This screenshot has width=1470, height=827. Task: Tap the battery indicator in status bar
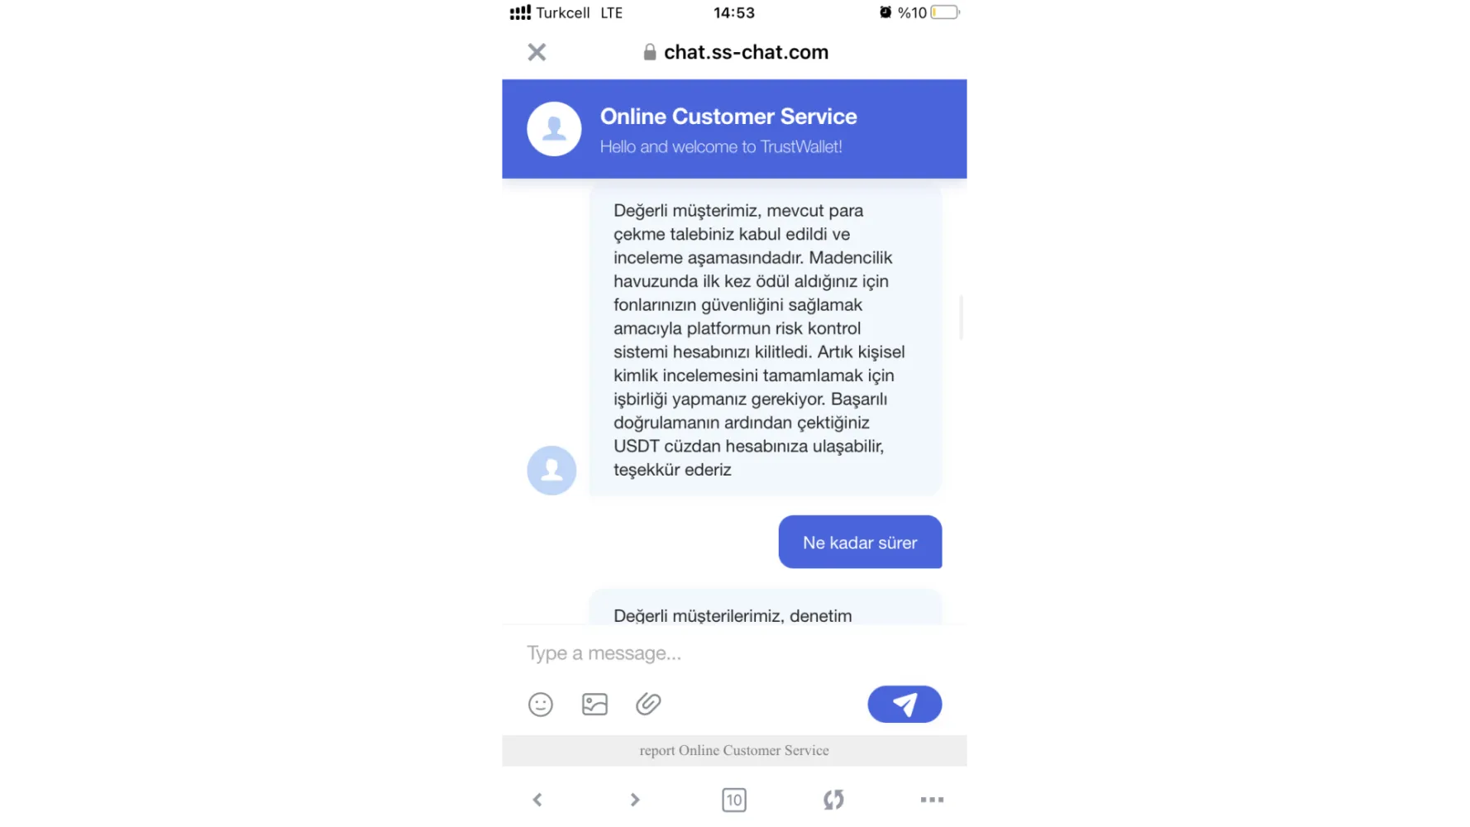(x=945, y=12)
